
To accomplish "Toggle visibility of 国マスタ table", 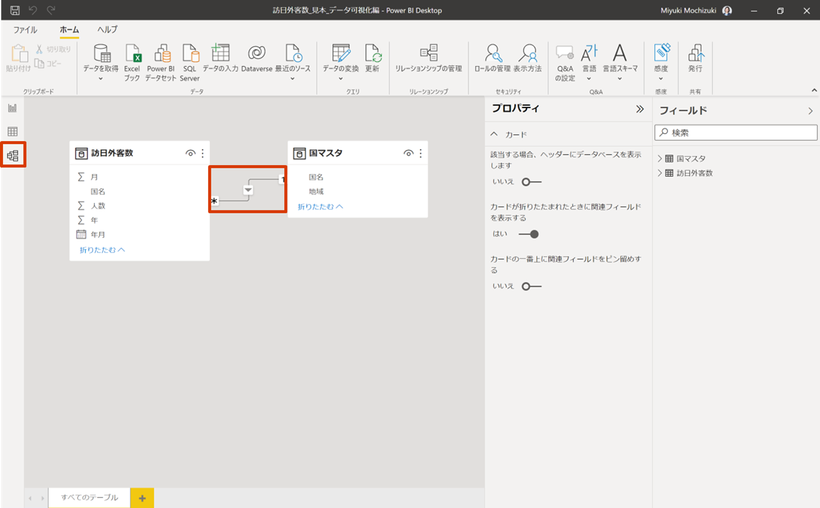I will pyautogui.click(x=409, y=154).
